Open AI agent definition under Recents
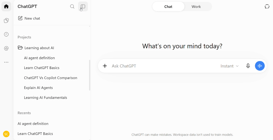This screenshot has height=140, width=273. (33, 124)
